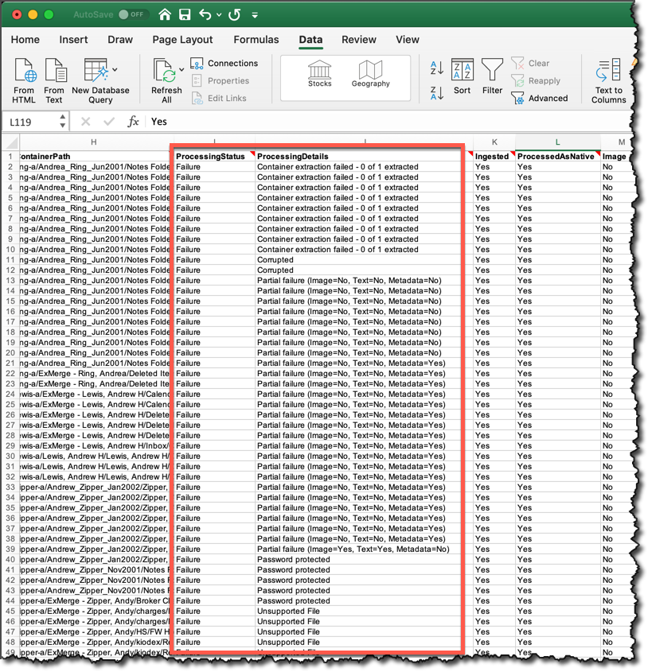Select column K header
This screenshot has height=672, width=648.
[x=494, y=142]
